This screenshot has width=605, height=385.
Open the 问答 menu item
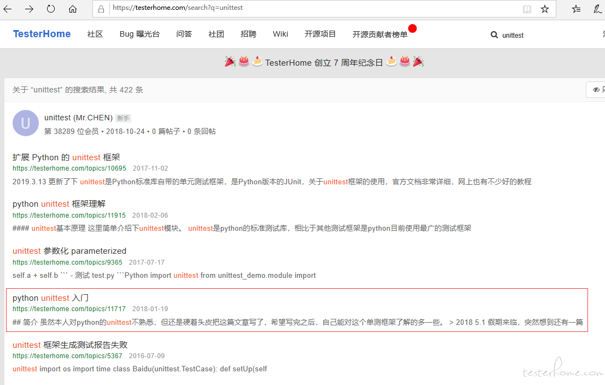[184, 34]
